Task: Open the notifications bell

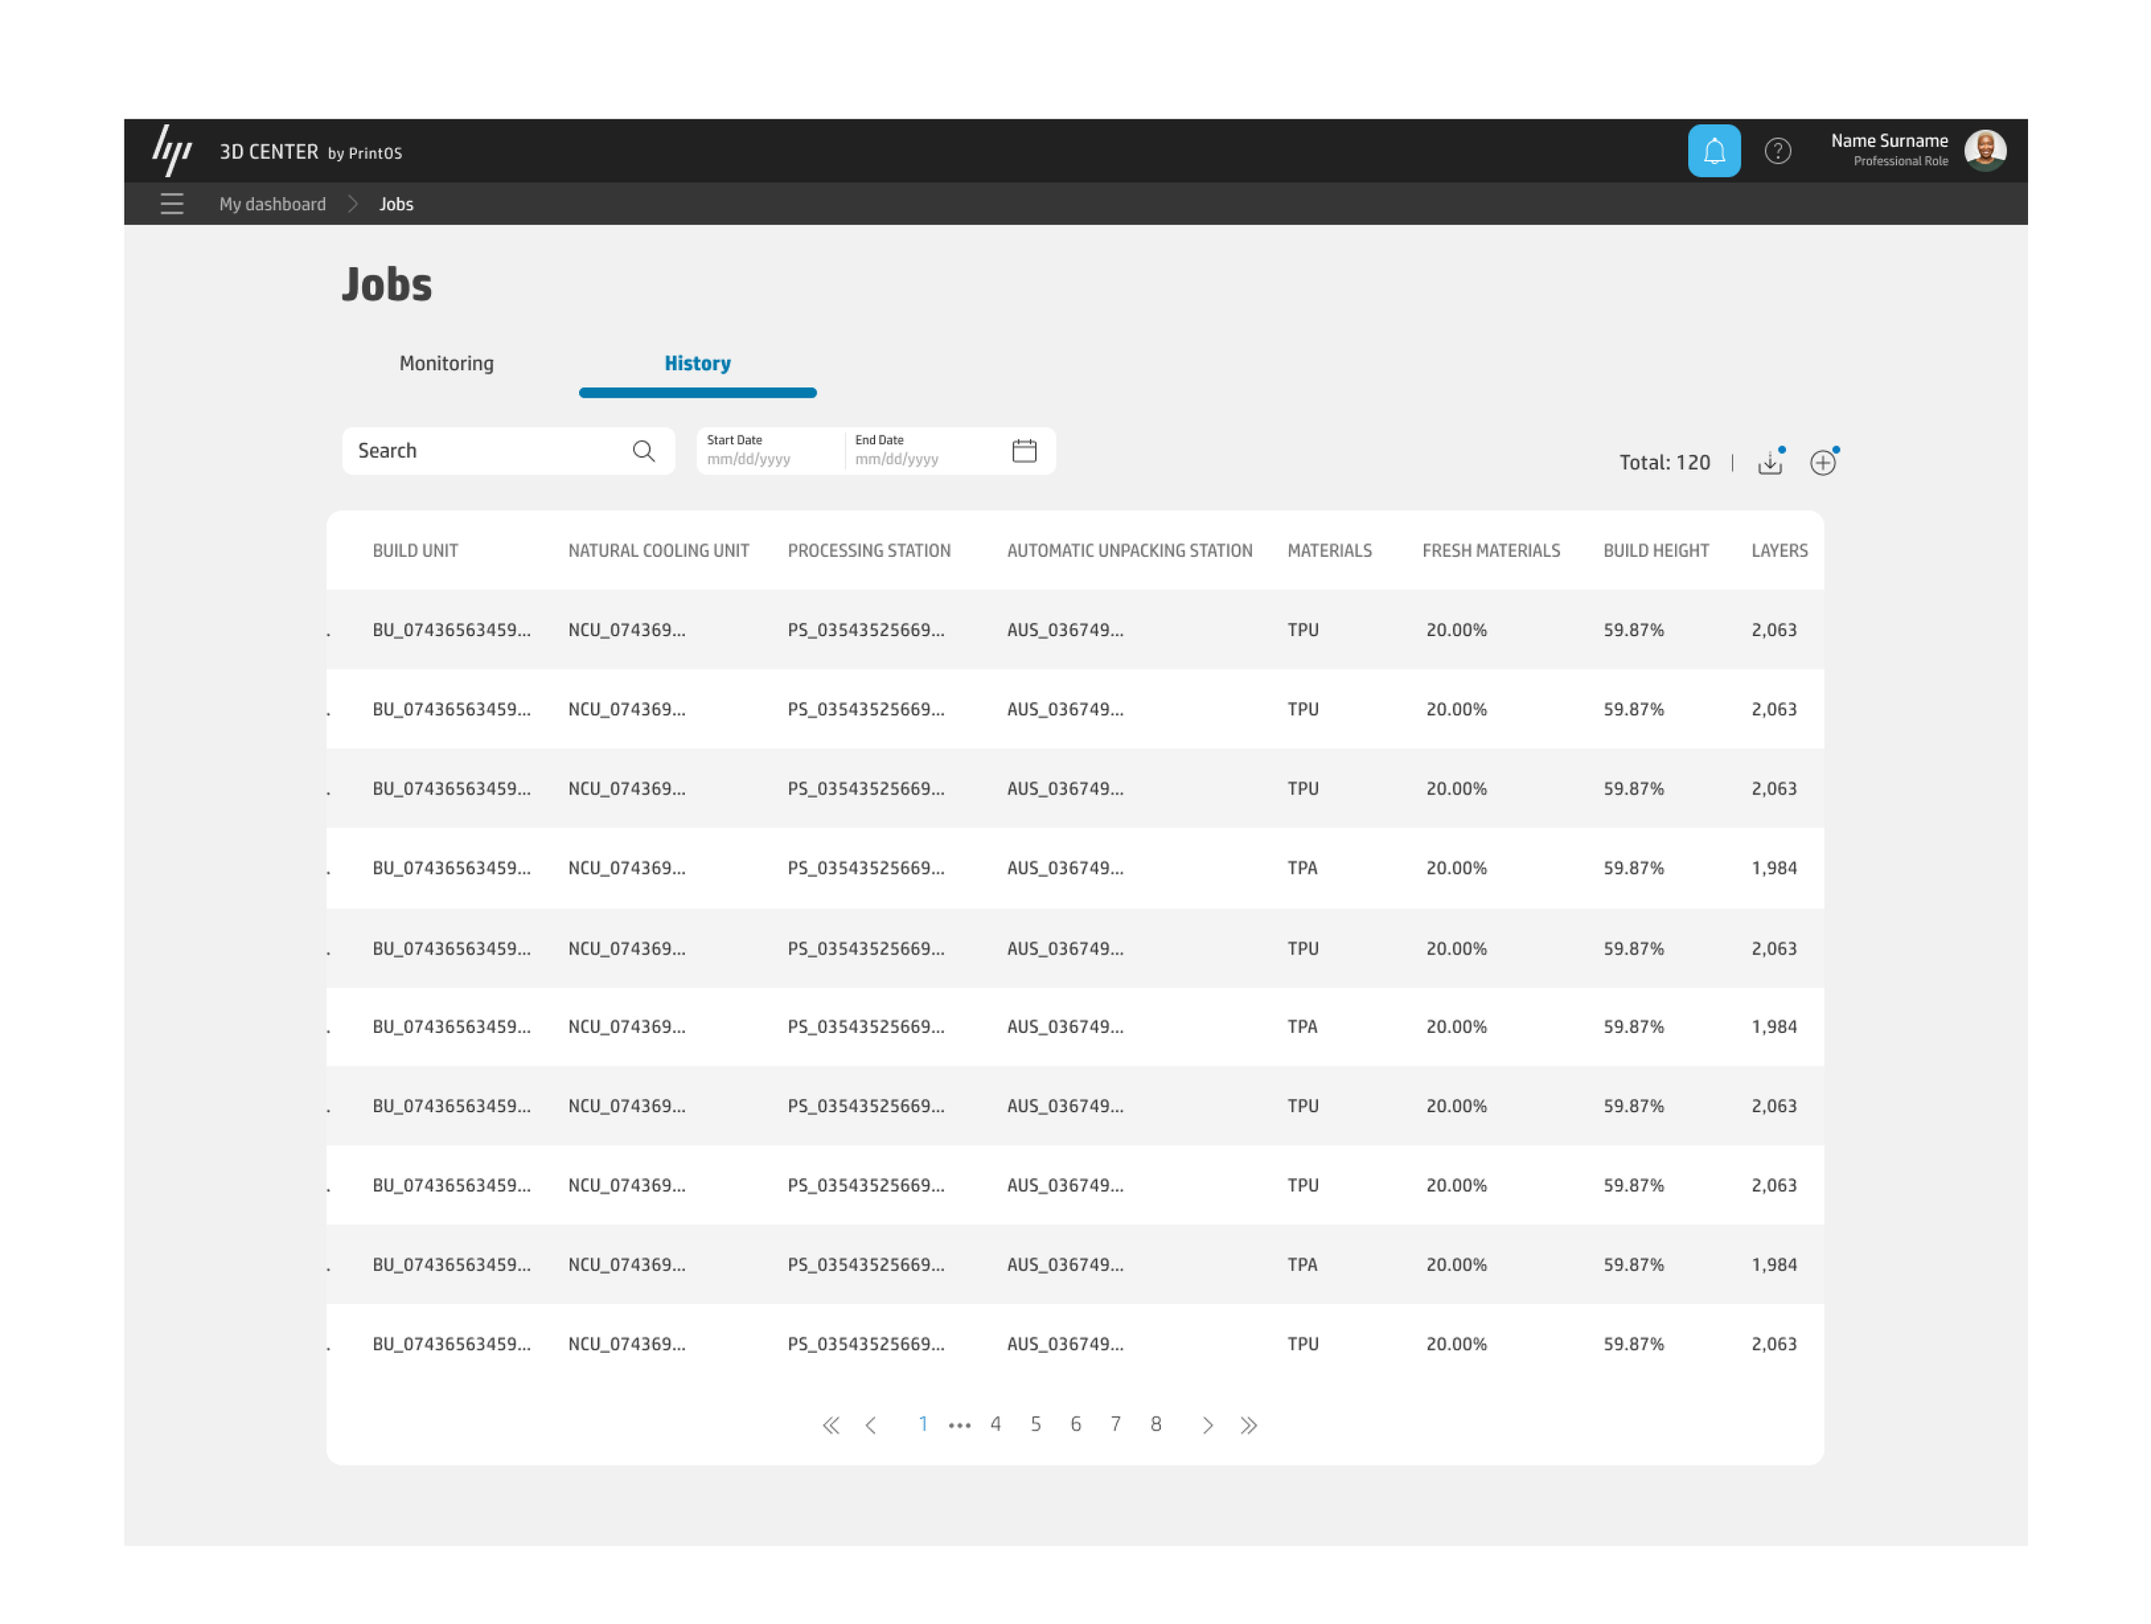Action: pyautogui.click(x=1713, y=151)
